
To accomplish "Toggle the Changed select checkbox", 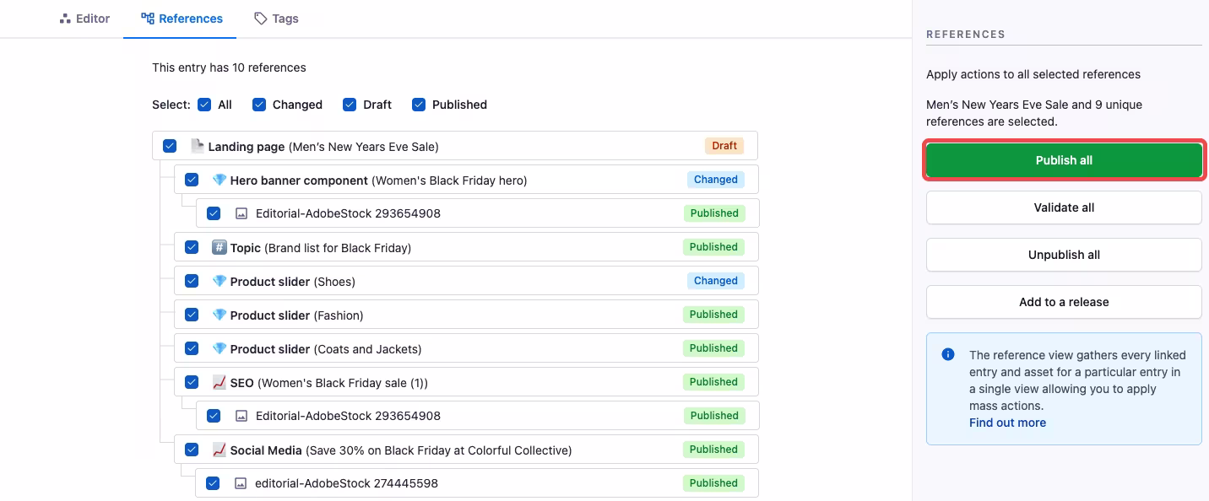I will point(259,105).
